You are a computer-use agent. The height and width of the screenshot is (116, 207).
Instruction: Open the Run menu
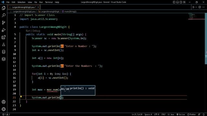[x=41, y=2]
